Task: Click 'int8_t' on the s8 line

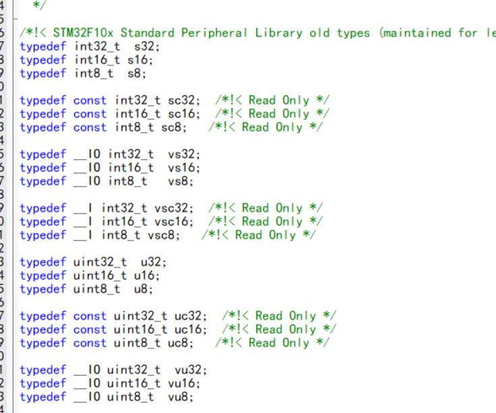Action: [x=94, y=73]
